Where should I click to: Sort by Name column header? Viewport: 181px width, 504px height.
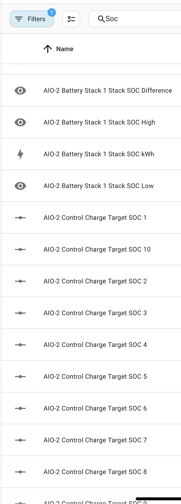[x=65, y=49]
